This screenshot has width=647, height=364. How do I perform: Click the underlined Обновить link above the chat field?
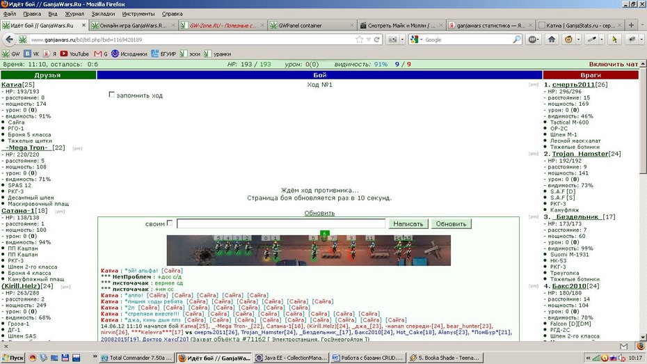click(x=319, y=213)
